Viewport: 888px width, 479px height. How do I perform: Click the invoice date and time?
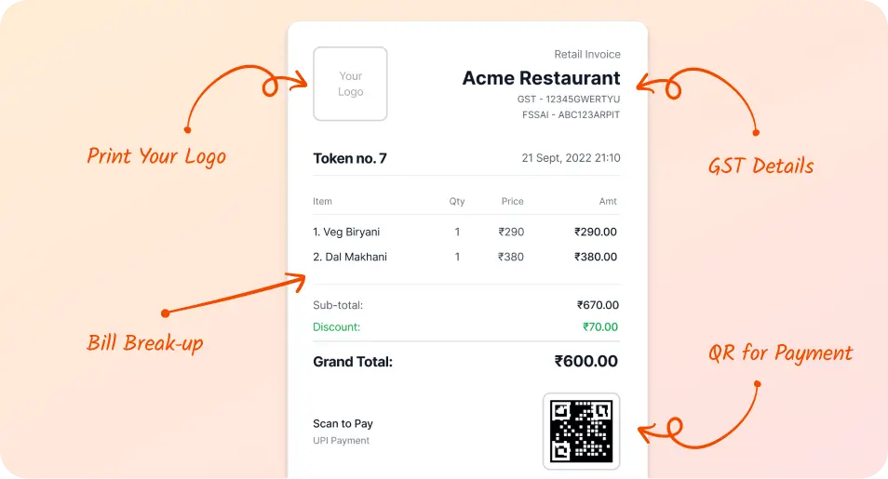click(x=571, y=158)
